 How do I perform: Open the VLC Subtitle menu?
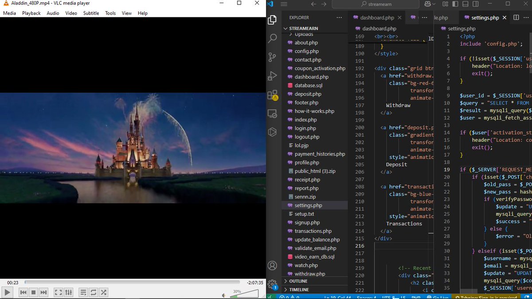91,13
